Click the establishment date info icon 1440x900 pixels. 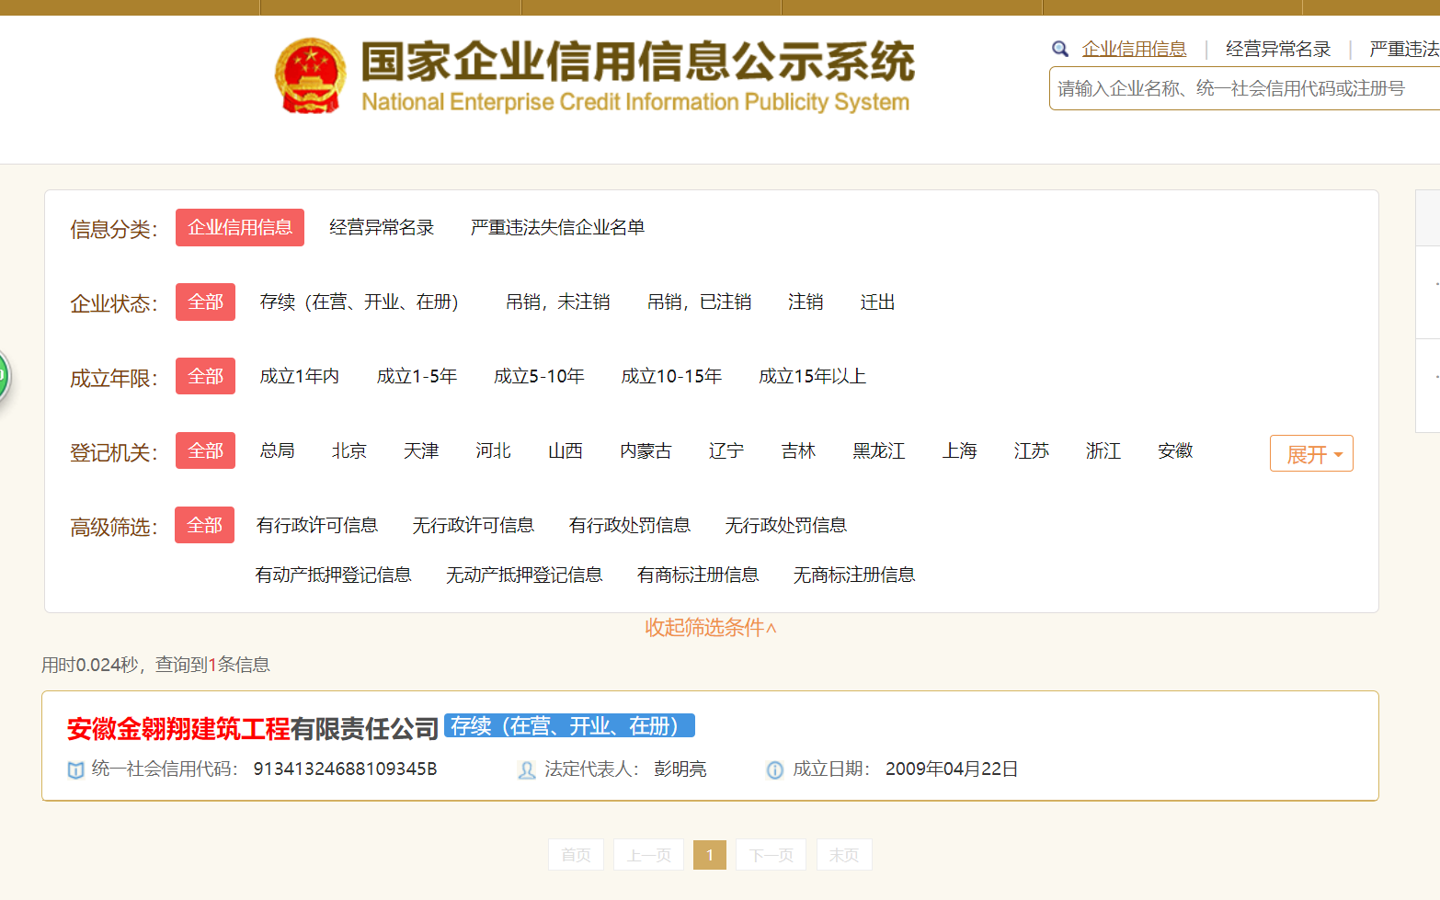coord(775,770)
